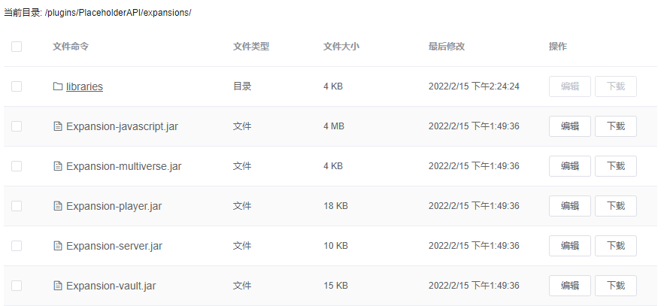Click the file icon for Expansion-server.jar

pyautogui.click(x=58, y=246)
